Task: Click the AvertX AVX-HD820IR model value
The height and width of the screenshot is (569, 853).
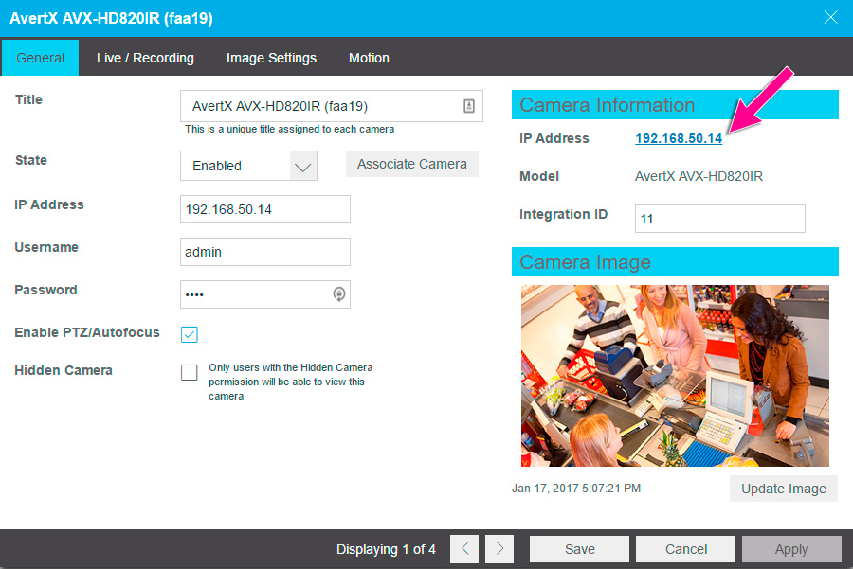Action: click(x=699, y=176)
